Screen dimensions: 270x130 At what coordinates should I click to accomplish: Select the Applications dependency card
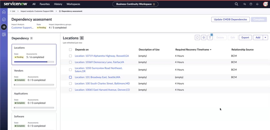pyautogui.click(x=34, y=100)
